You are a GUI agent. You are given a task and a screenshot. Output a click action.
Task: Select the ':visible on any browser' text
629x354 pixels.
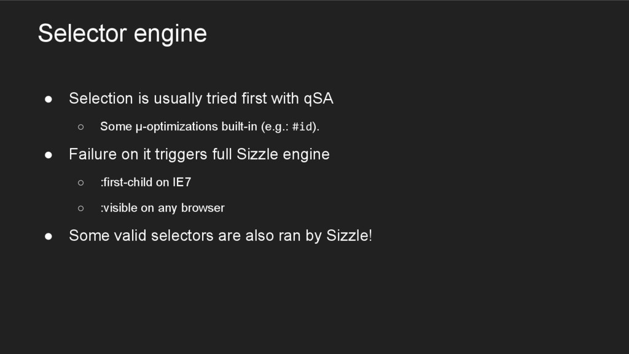click(162, 208)
